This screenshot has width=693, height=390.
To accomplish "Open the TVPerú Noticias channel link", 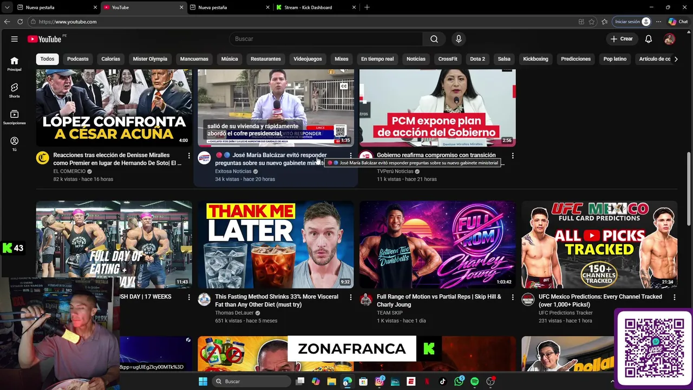I will pyautogui.click(x=395, y=171).
